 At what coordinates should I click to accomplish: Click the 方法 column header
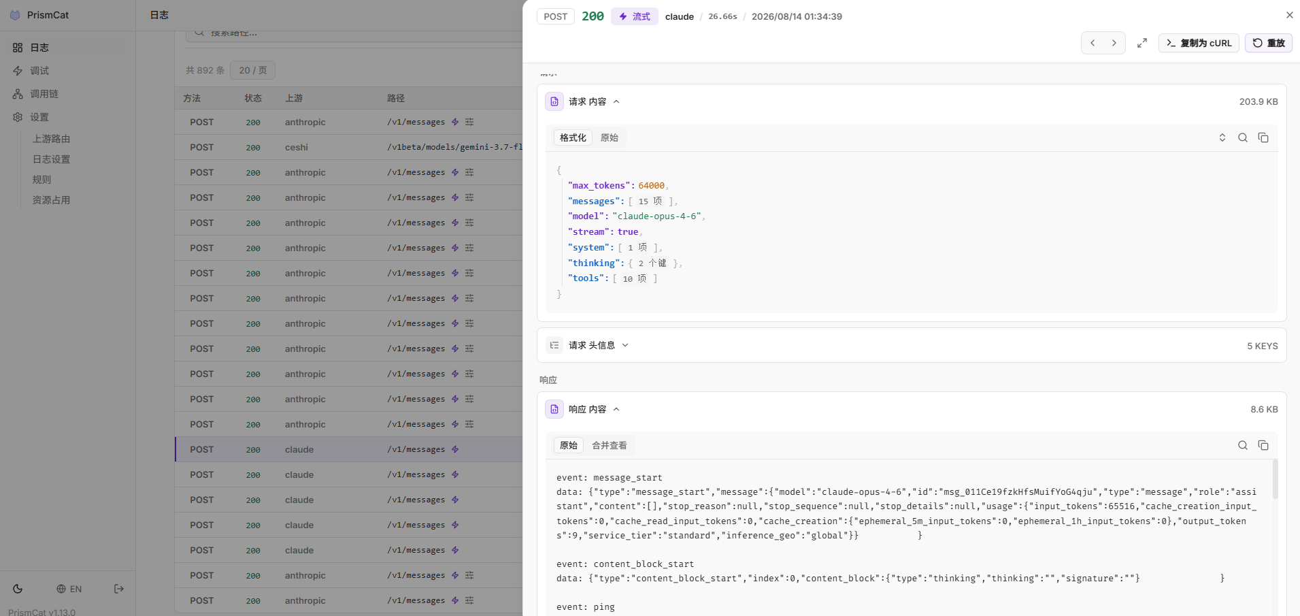click(x=192, y=98)
